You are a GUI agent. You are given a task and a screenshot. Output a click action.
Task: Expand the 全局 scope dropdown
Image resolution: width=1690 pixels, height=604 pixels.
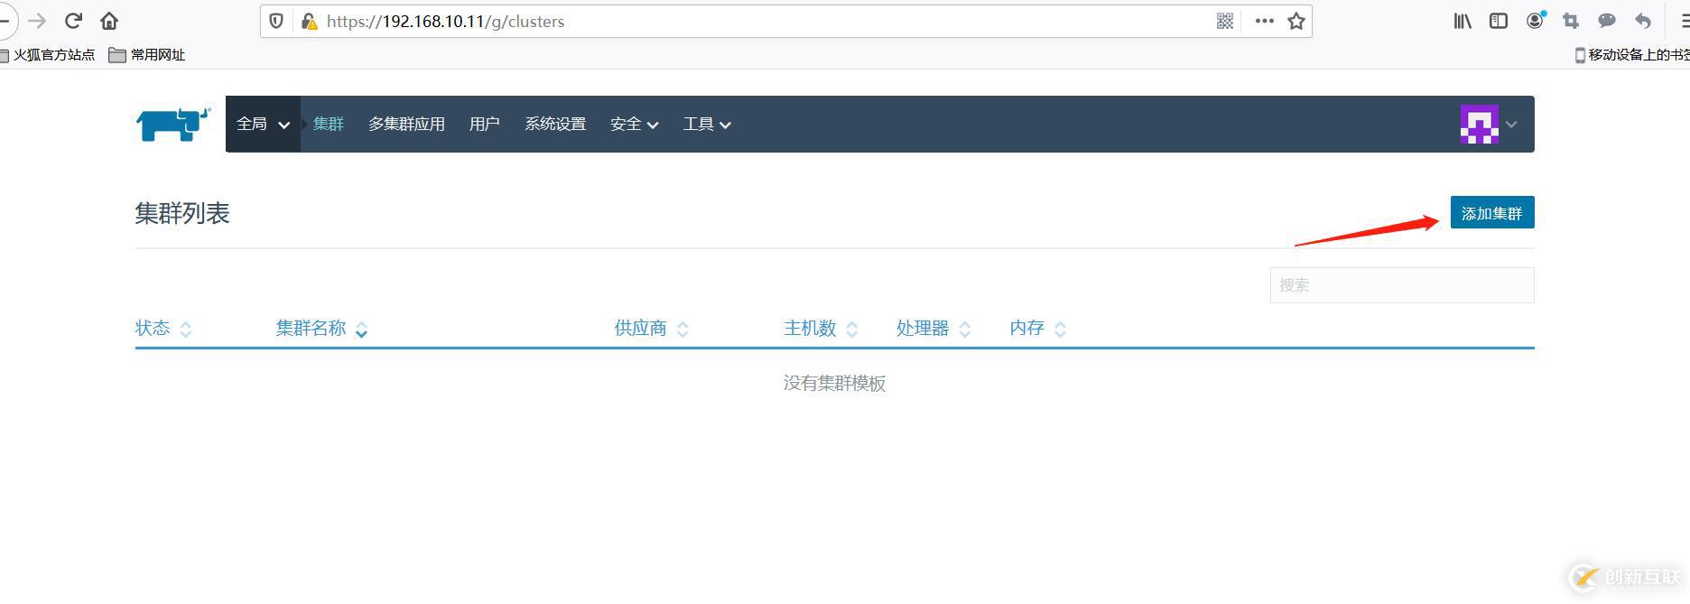[263, 124]
